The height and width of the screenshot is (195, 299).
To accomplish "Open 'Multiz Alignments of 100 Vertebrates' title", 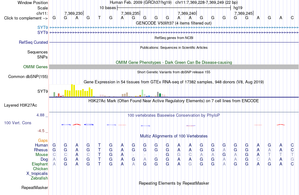I will [174, 136].
